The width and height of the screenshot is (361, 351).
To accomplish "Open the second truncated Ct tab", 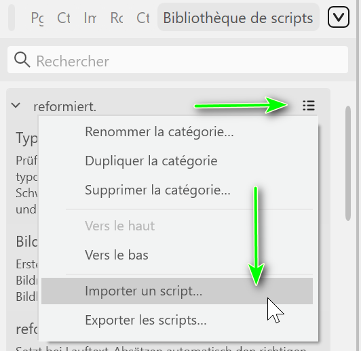I will [x=143, y=18].
